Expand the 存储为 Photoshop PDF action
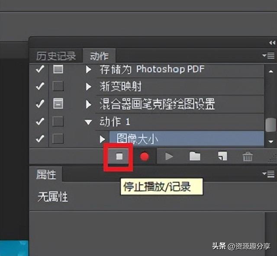 tap(88, 69)
